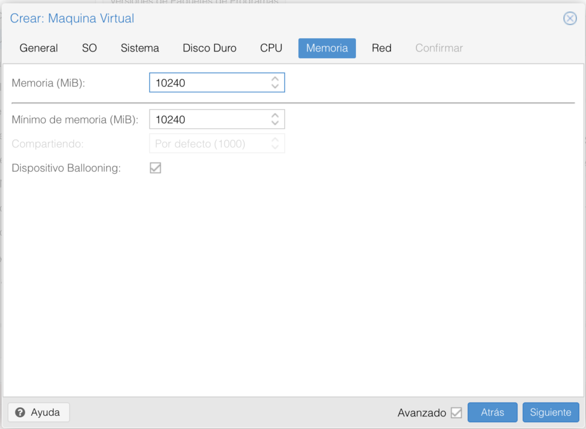Select the Sistema tab

coord(140,48)
